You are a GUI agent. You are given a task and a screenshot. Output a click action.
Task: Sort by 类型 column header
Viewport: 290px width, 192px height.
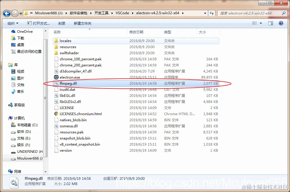[x=168, y=32]
